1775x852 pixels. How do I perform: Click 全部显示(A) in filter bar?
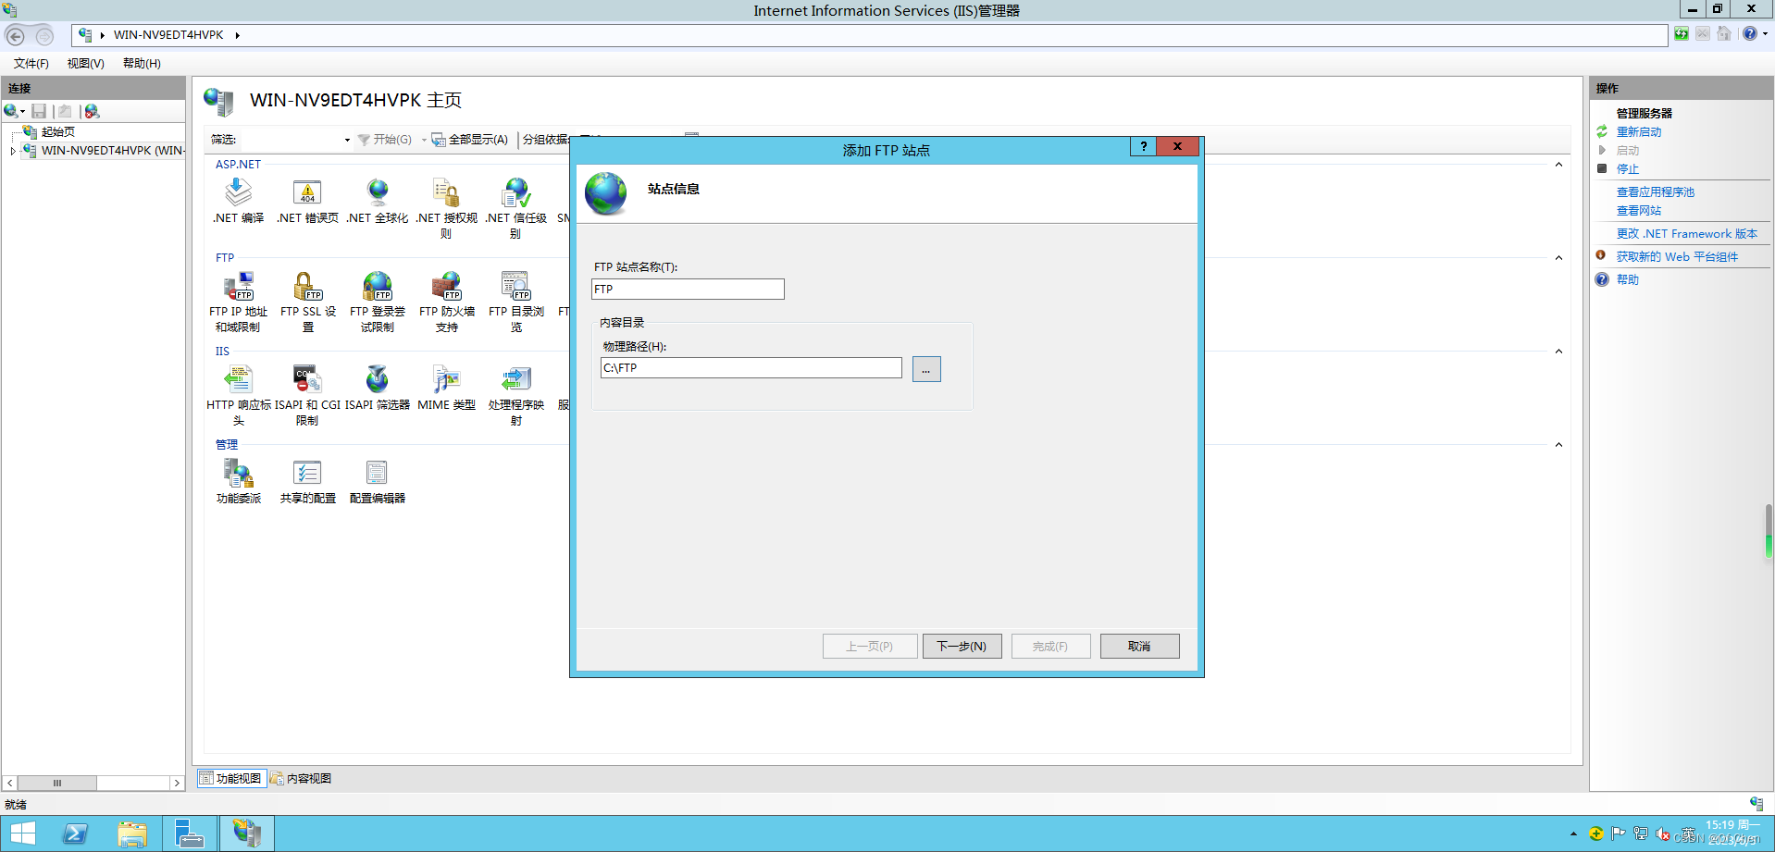(470, 140)
